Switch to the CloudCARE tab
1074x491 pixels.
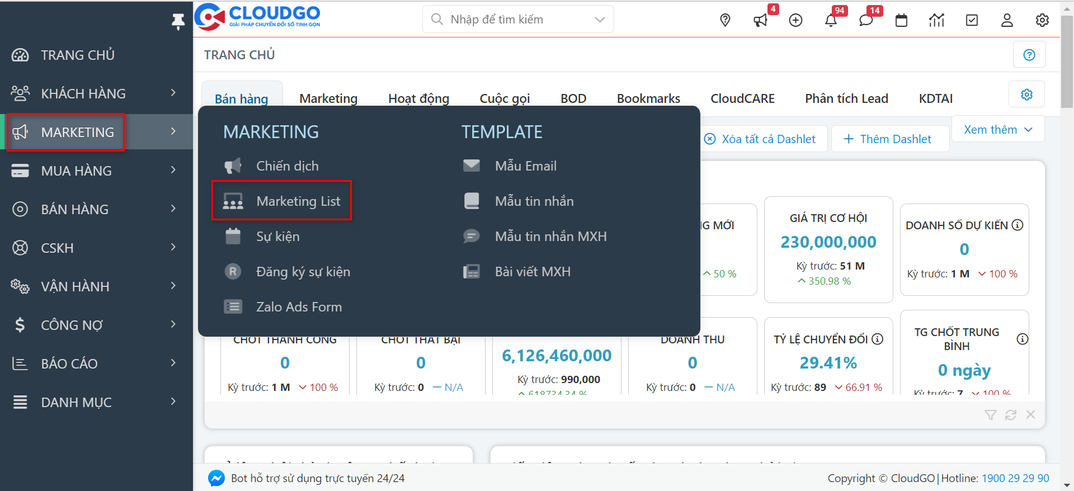(x=742, y=98)
